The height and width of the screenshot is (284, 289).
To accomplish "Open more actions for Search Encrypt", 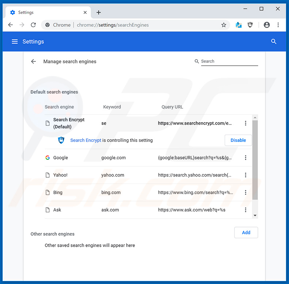I will pos(245,123).
